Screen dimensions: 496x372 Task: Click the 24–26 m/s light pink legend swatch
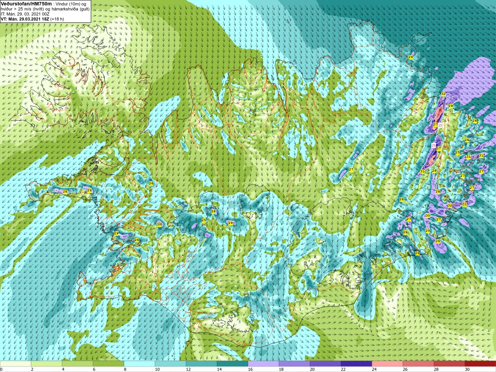click(x=387, y=364)
